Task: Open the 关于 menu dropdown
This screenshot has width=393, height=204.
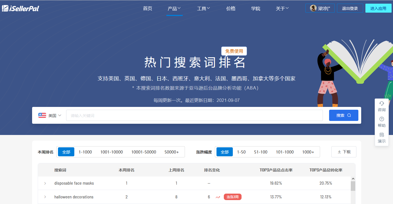Action: [282, 8]
